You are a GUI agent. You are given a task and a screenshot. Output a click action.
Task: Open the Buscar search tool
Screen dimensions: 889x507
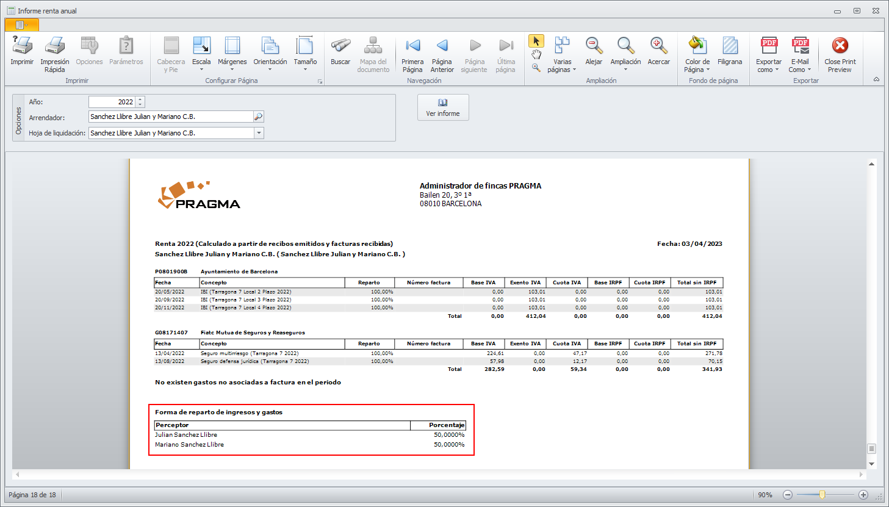(x=340, y=46)
